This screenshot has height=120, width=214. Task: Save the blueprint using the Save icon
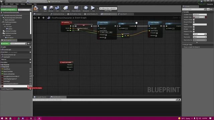(x=45, y=9)
